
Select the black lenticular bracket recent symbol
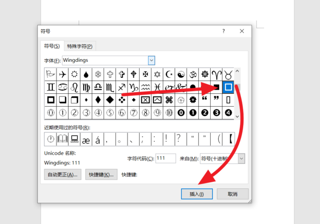(x=229, y=139)
